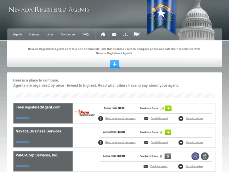Click the gray zero badge for Val-U-Corp Services
229x172 pixels.
click(x=168, y=156)
